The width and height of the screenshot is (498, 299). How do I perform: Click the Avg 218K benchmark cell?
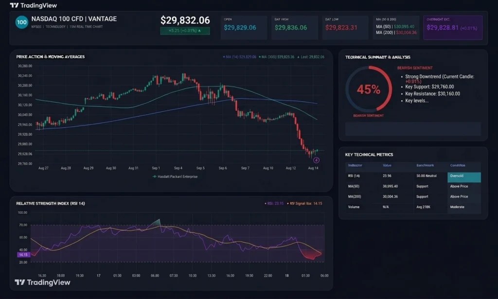(x=424, y=207)
